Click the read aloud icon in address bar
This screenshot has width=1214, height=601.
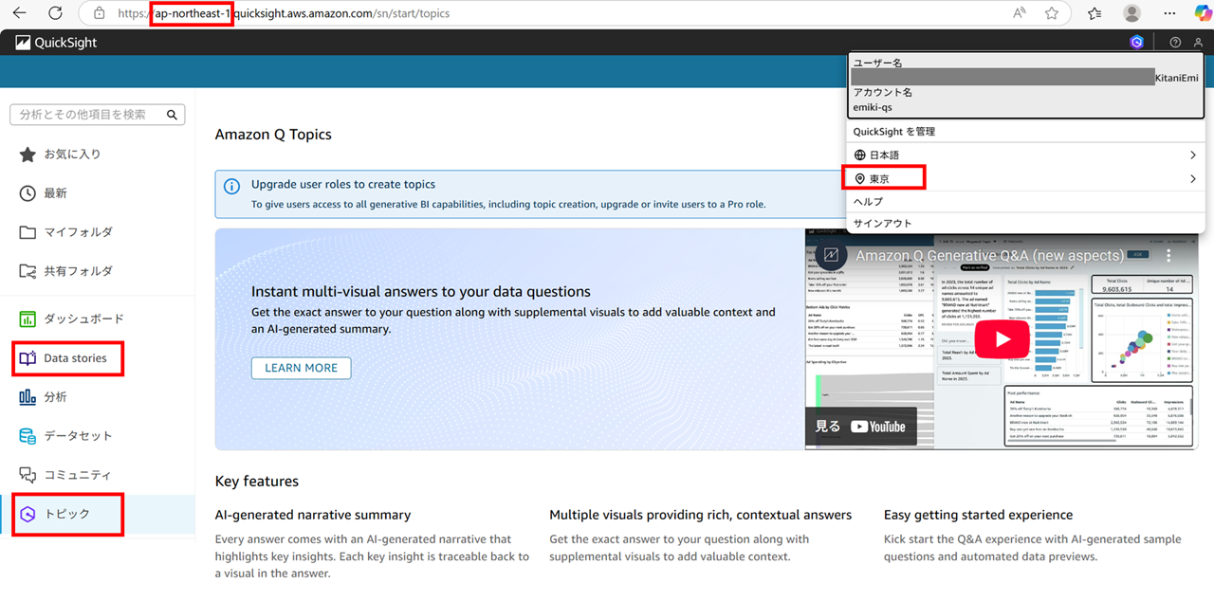click(x=1020, y=13)
